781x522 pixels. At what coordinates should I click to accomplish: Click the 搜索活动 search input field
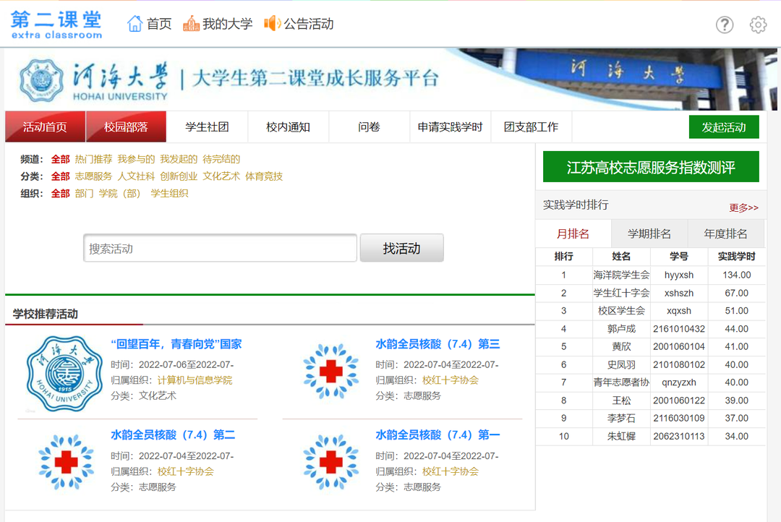pyautogui.click(x=219, y=247)
